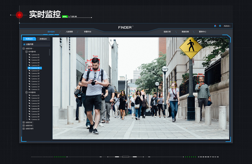Click the red target icon beside 实时监控 title
252x164 pixels.
tap(20, 15)
